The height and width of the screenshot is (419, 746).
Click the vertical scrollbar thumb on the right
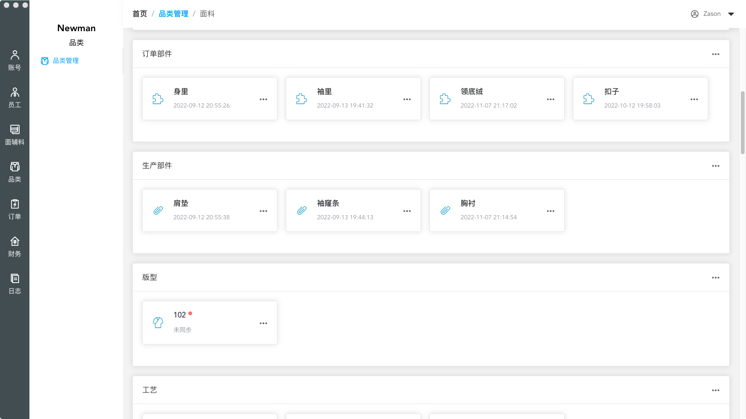click(743, 122)
